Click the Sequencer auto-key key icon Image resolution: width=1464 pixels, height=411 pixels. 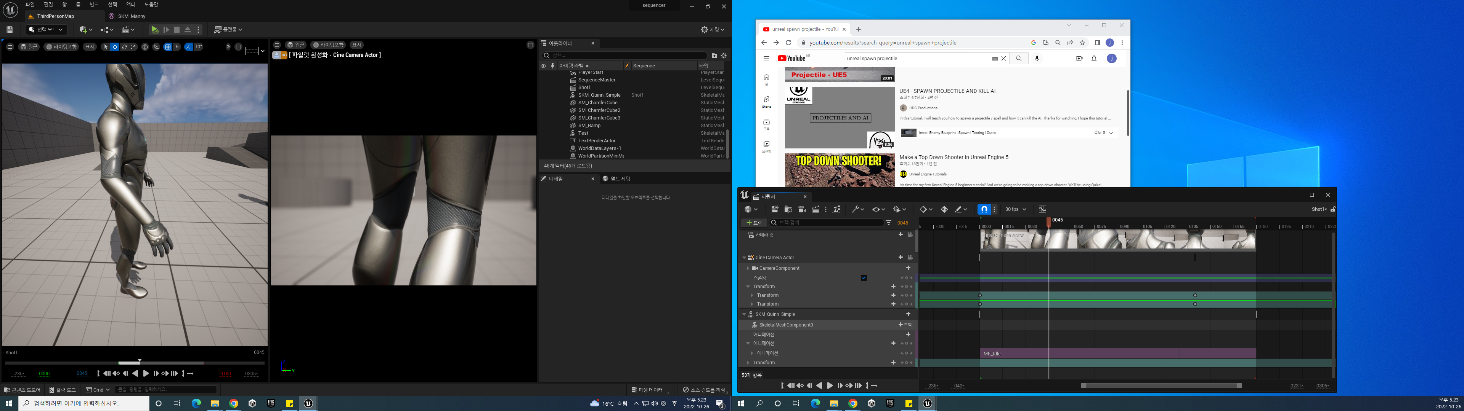[x=944, y=209]
